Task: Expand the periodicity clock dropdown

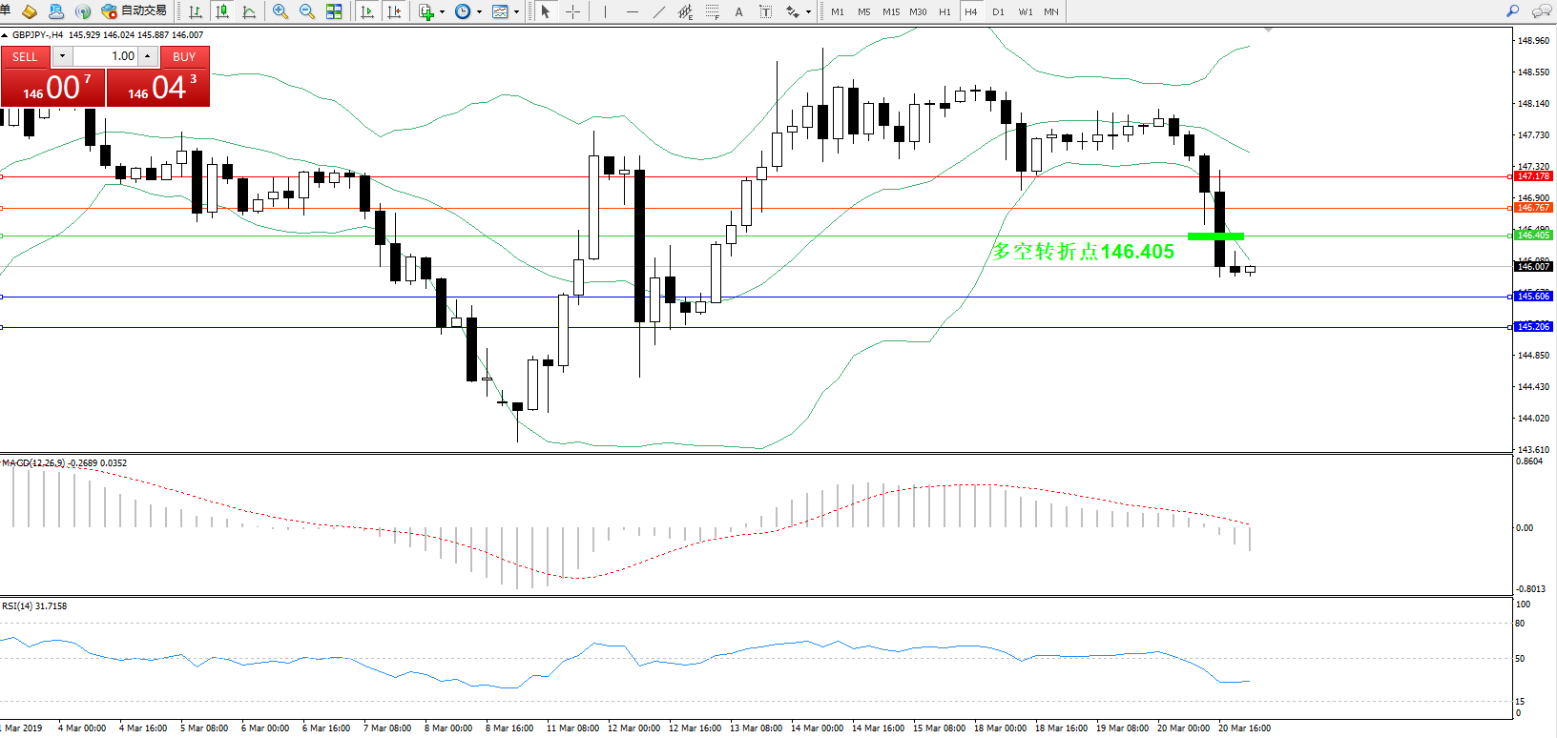Action: coord(479,12)
